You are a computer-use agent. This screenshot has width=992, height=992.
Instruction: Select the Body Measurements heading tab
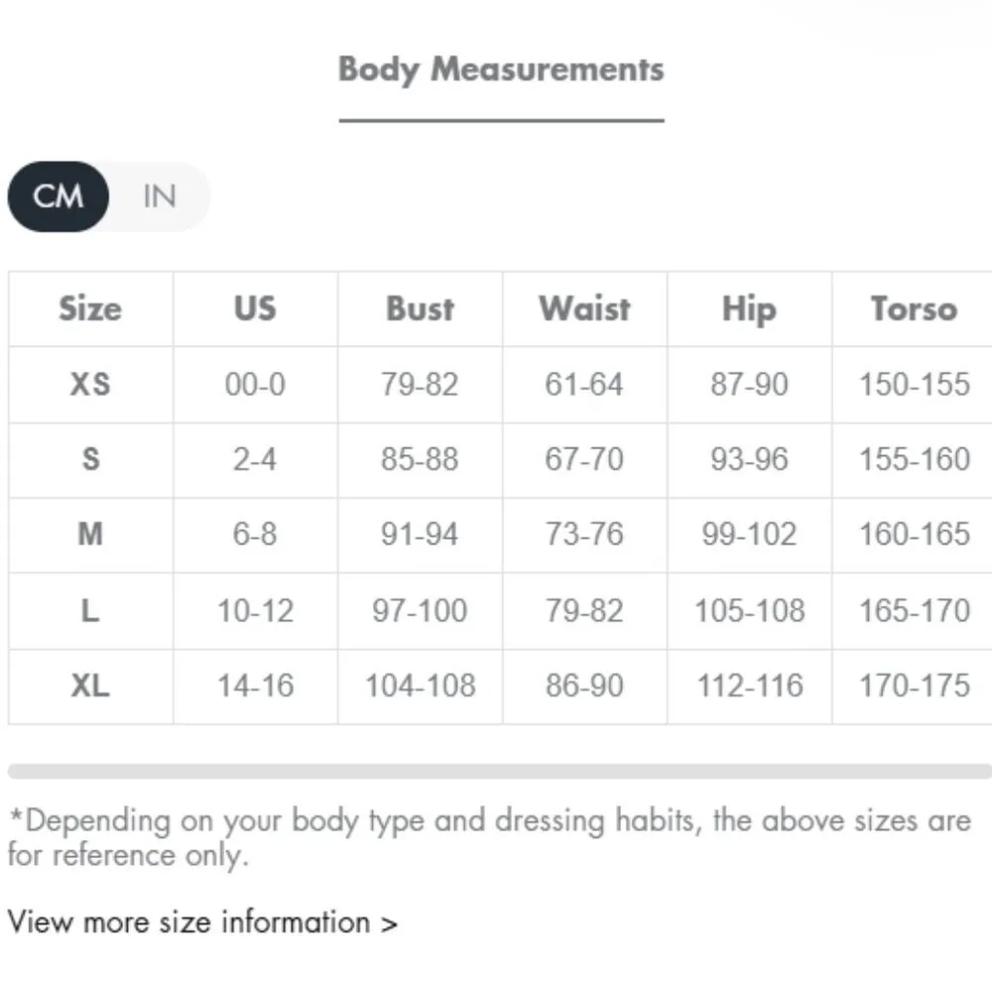pos(501,69)
